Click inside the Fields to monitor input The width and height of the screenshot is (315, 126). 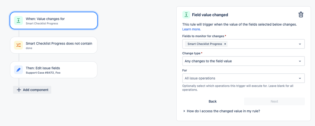point(262,44)
